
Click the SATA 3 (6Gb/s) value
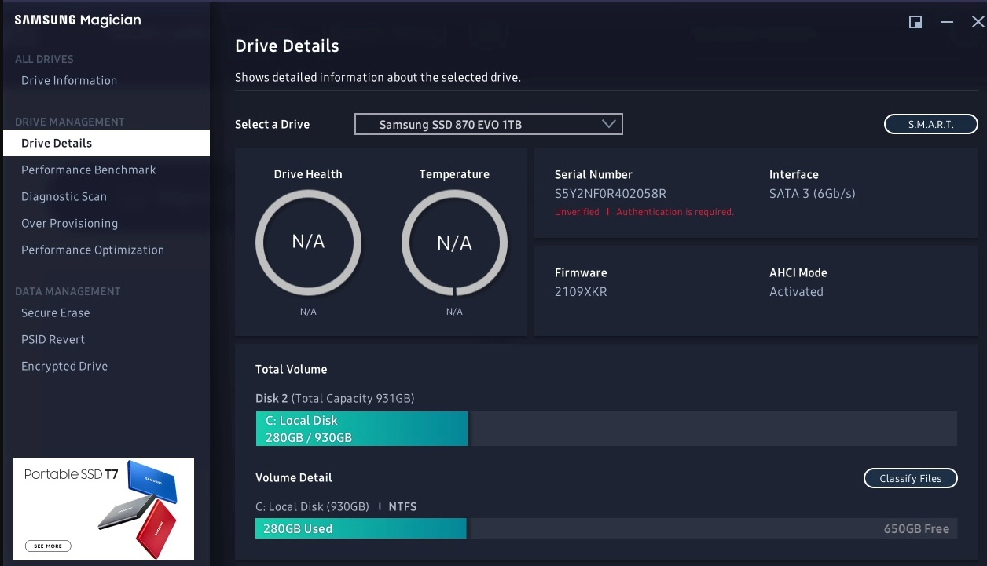(813, 193)
